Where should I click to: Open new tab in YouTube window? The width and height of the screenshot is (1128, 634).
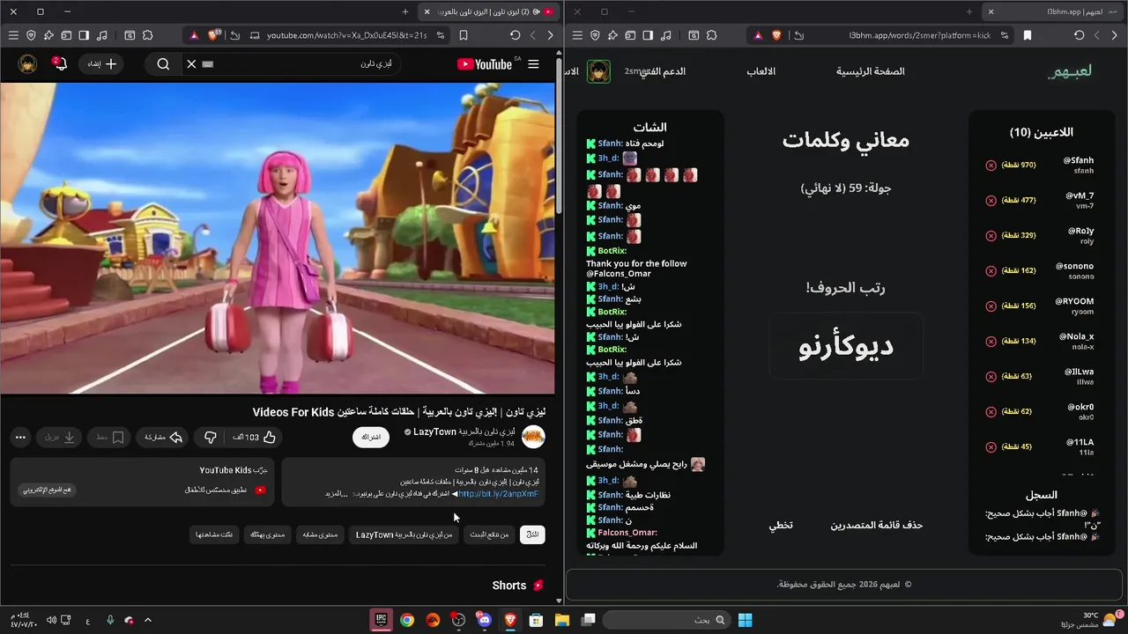point(405,11)
